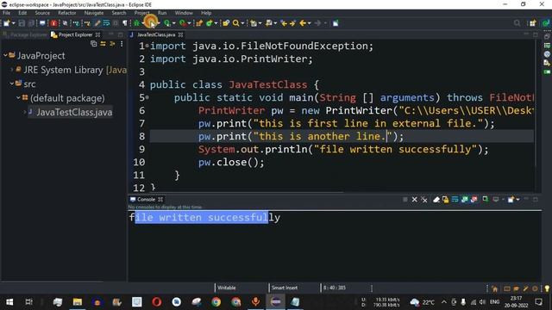Screen dimensions: 552x310
Task: Open the Navigate menu
Action: click(94, 13)
